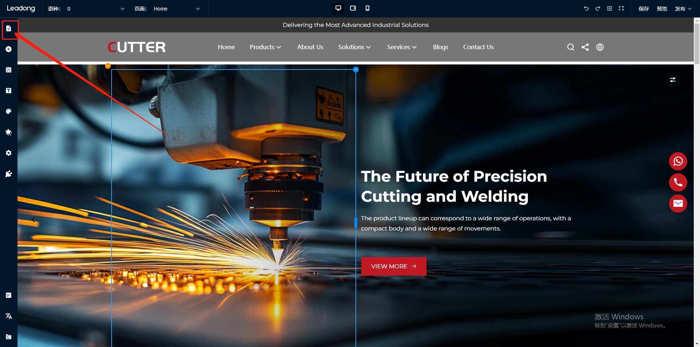Toggle the grid guides display icon

pos(610,8)
